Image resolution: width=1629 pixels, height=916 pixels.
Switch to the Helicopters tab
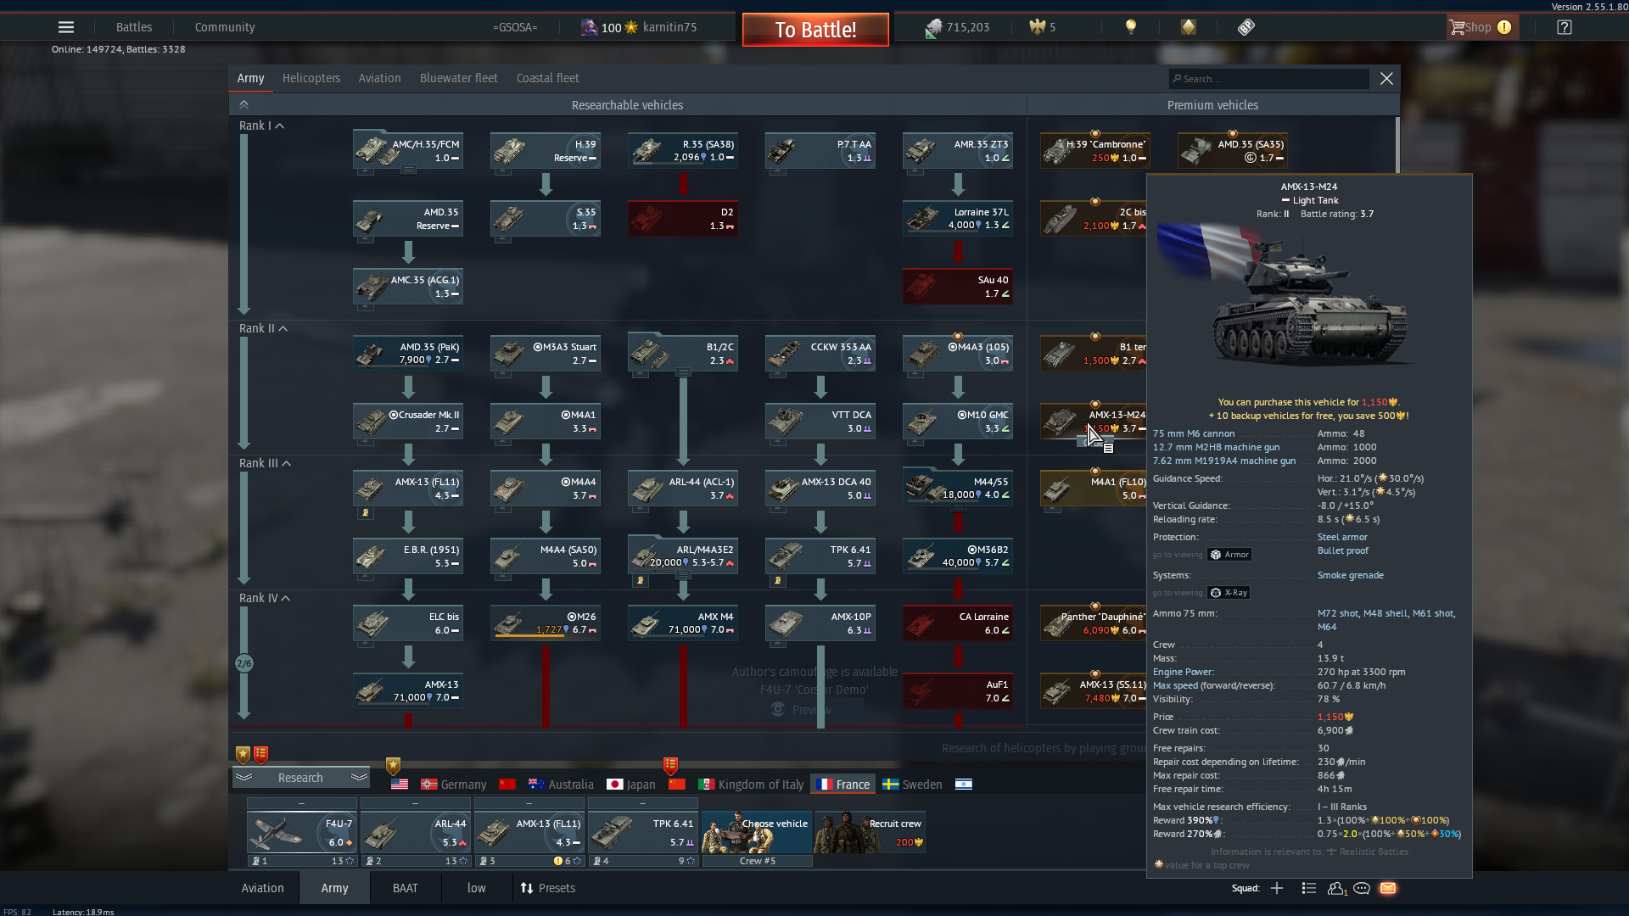pyautogui.click(x=311, y=78)
